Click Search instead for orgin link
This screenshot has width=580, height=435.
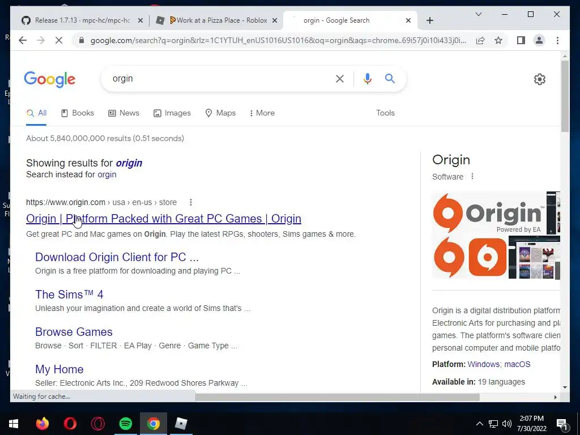(106, 174)
